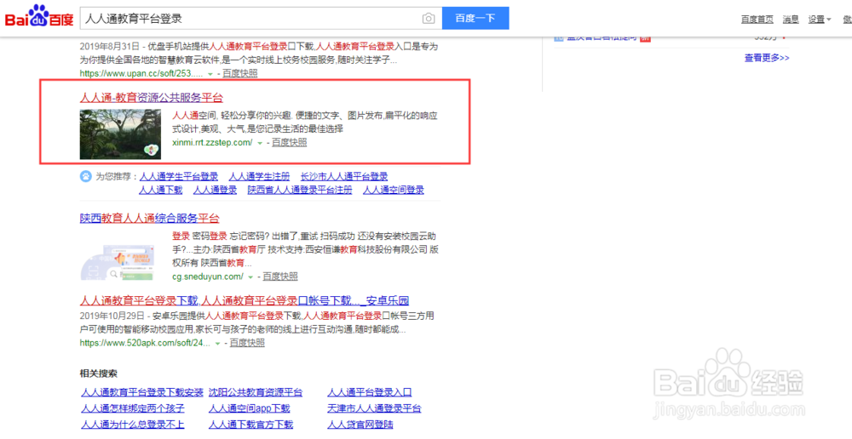Click suggestion 人人通登录
Image resolution: width=852 pixels, height=439 pixels.
(216, 190)
